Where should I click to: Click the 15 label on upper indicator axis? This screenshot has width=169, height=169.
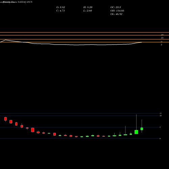(162, 38)
